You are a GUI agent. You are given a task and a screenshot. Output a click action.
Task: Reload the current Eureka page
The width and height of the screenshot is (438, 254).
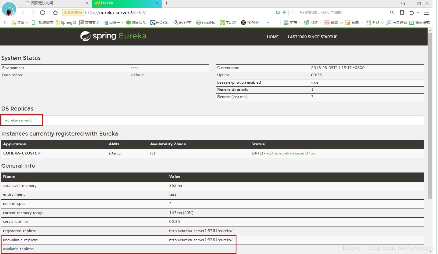43,13
